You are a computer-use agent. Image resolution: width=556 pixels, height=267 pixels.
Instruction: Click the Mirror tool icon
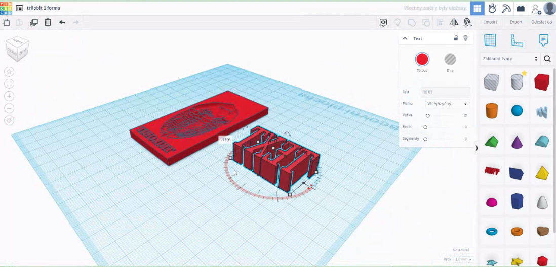click(x=454, y=22)
